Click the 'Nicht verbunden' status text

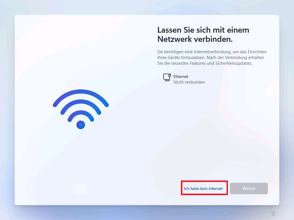pos(189,82)
